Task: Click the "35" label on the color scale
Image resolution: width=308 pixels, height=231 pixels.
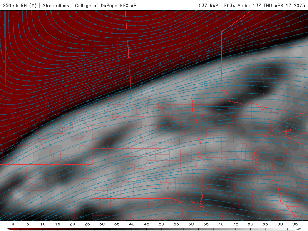Action: click(117, 224)
